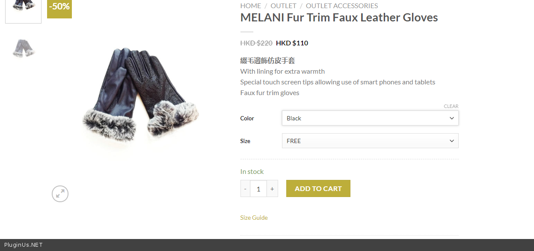The height and width of the screenshot is (251, 534).
Task: Select the black gloves thumbnail
Action: 23,9
